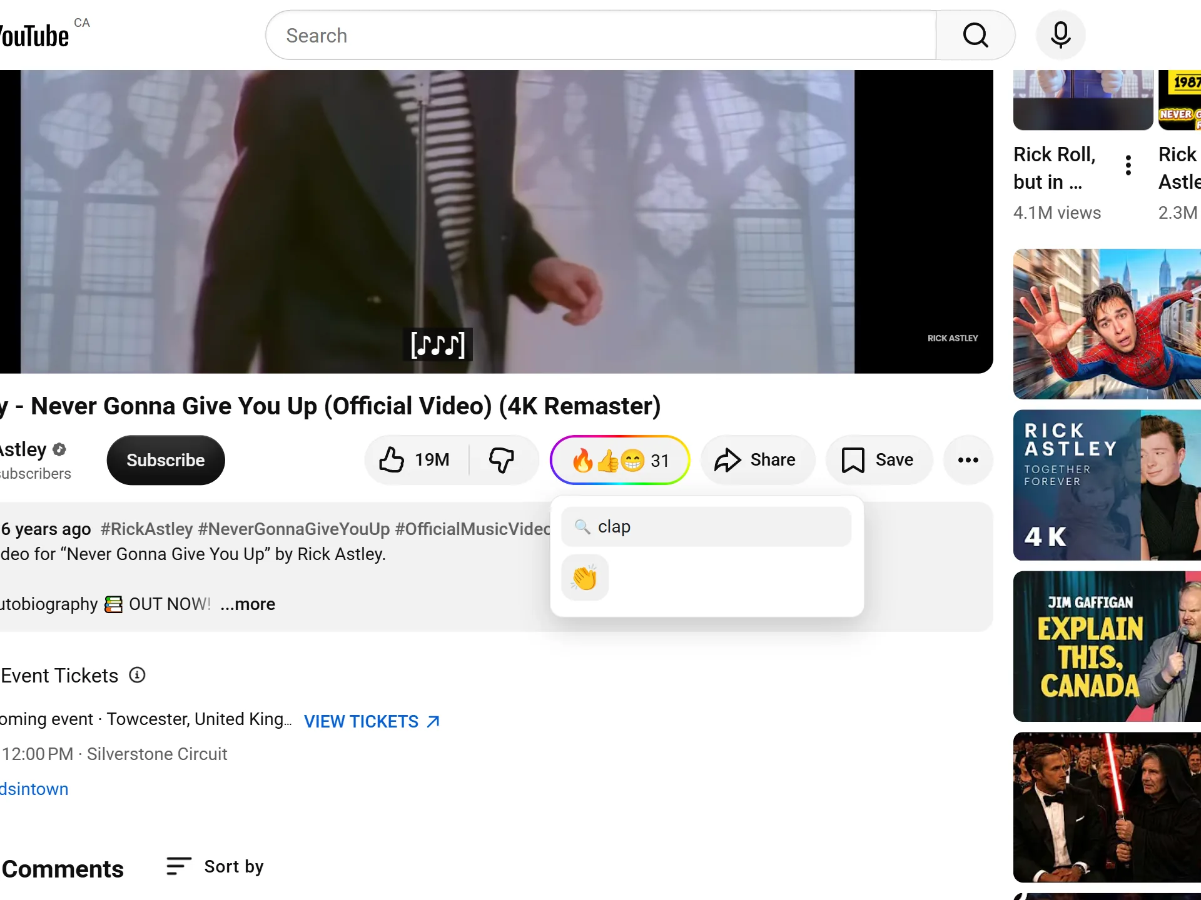
Task: Click the video title text
Action: pos(330,406)
